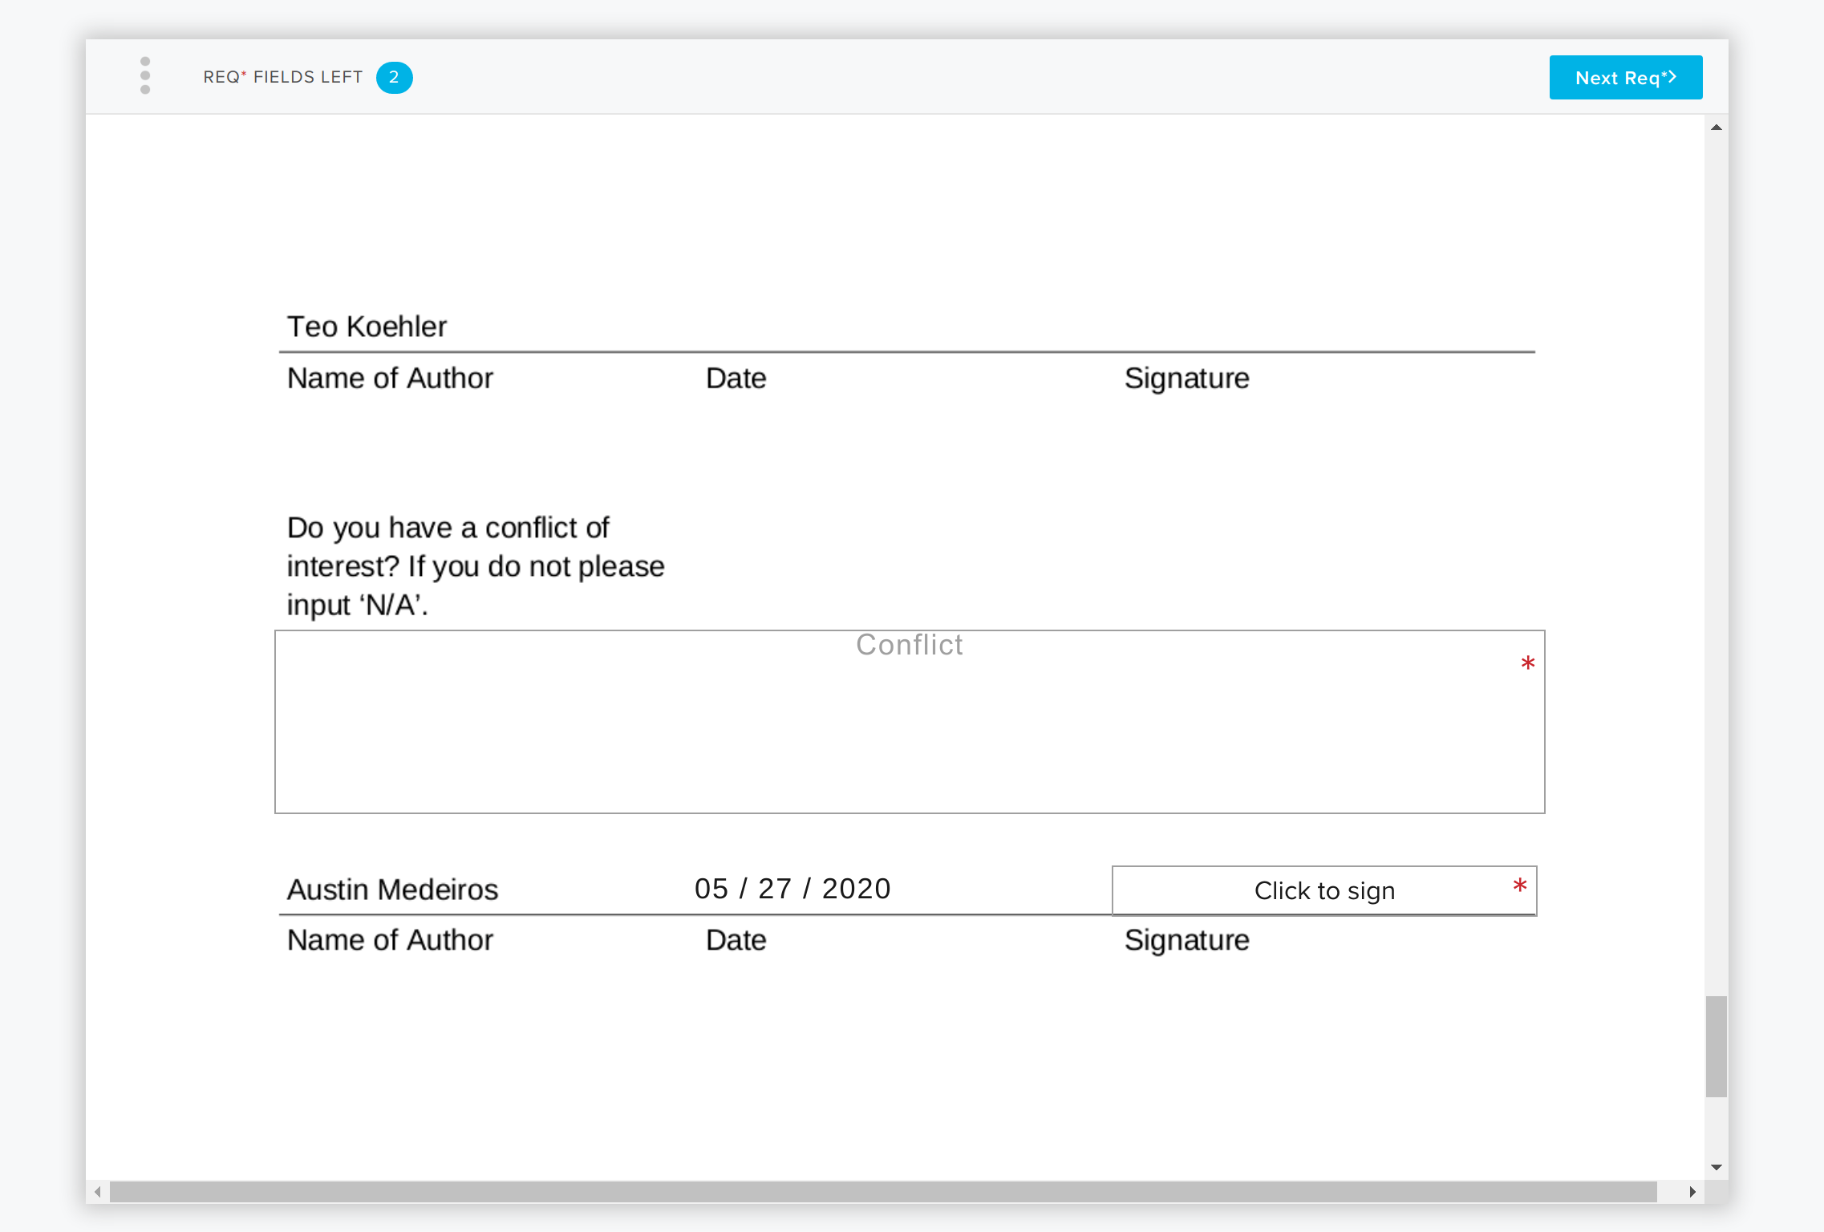Click the horizontal scrollbar right arrow
Screen dimensions: 1824x1232
(1692, 1192)
